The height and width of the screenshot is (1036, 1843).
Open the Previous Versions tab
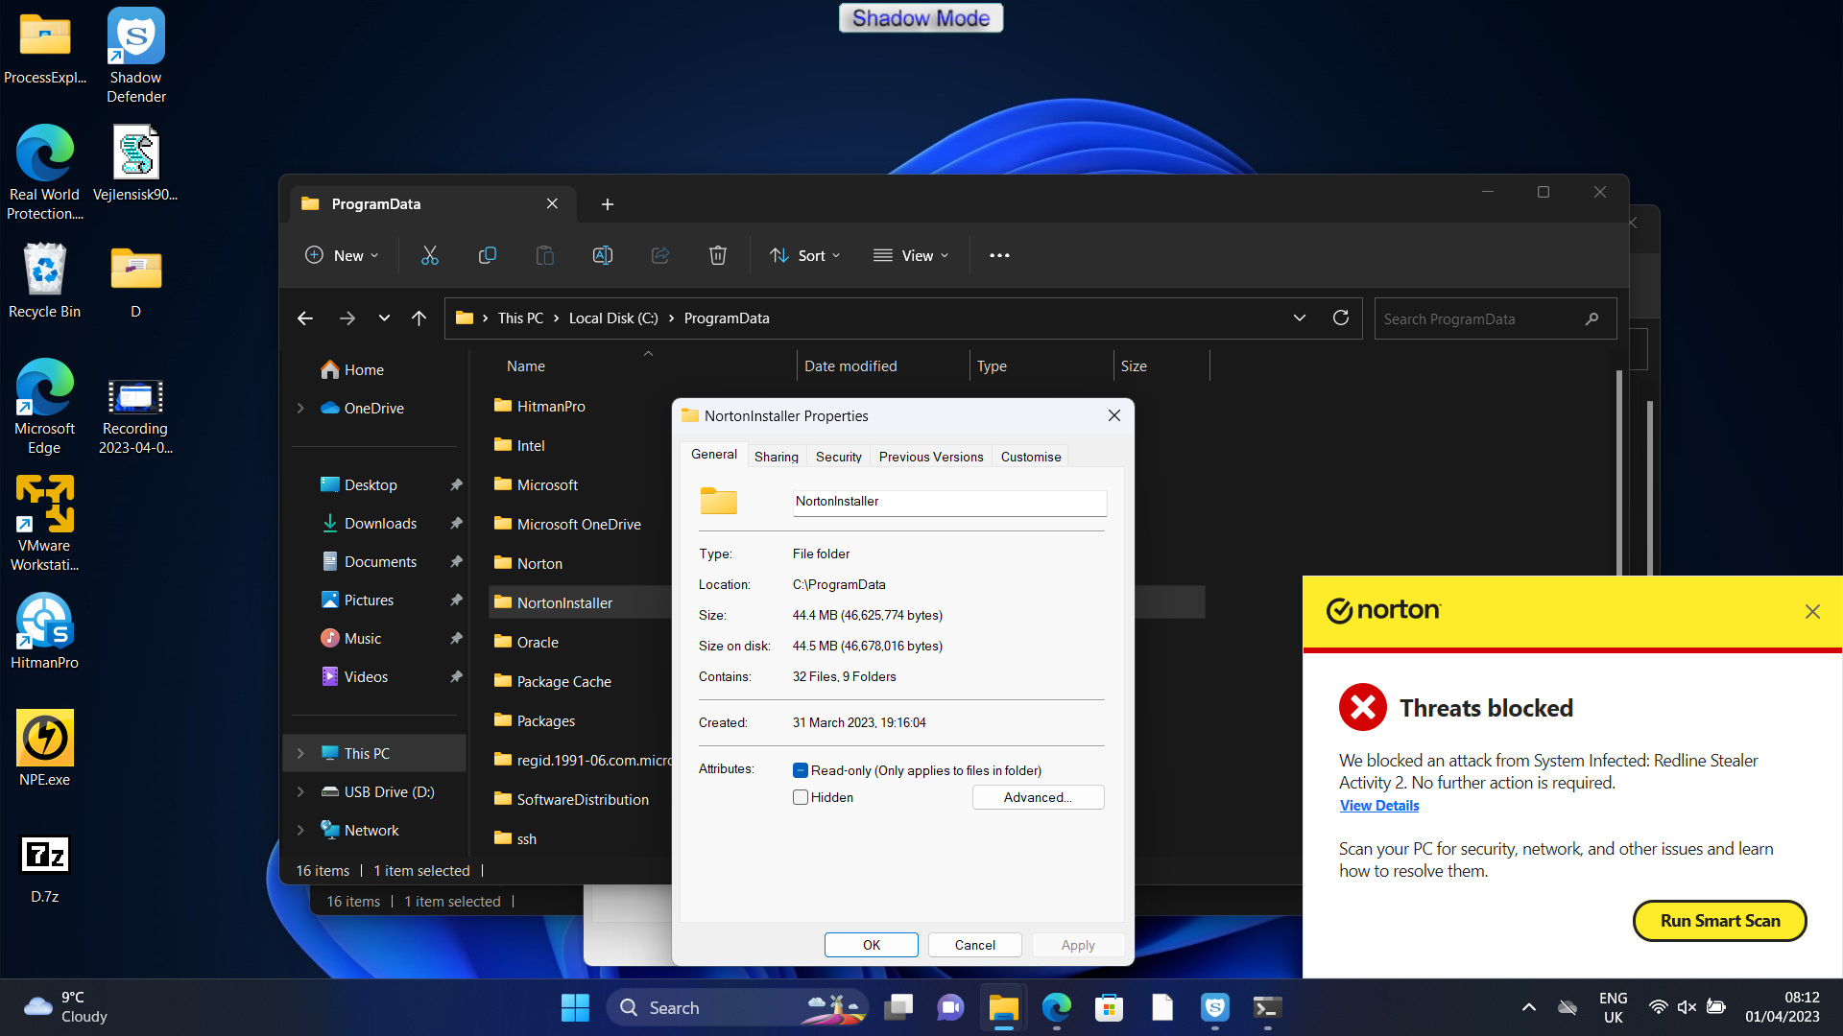[930, 457]
